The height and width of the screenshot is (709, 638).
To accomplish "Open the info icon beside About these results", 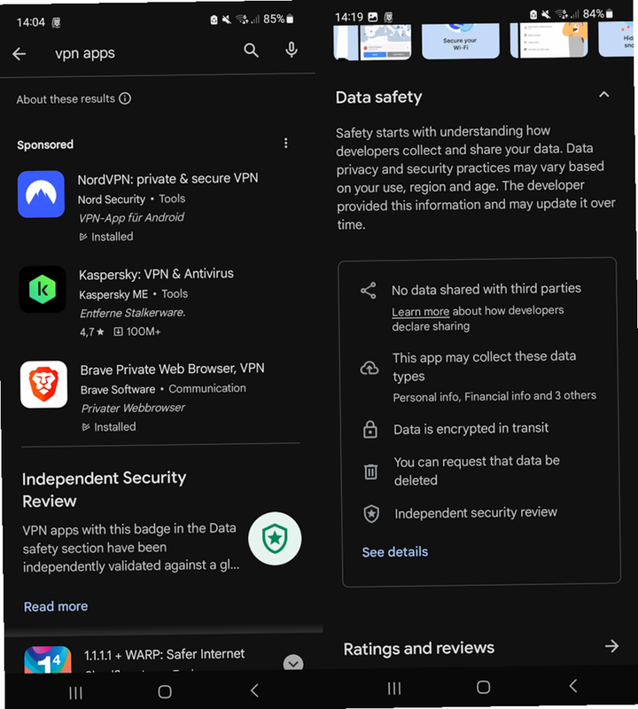I will tap(125, 98).
